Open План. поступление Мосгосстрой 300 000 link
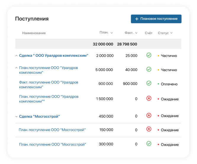Viewport: 197px width, 164px height. click(x=53, y=144)
